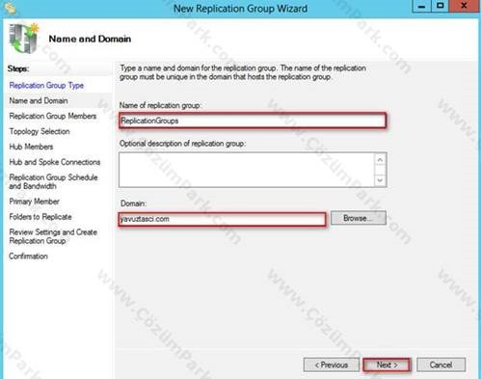This screenshot has height=379, width=481.
Task: Cancel the replication group wizard
Action: [x=441, y=365]
